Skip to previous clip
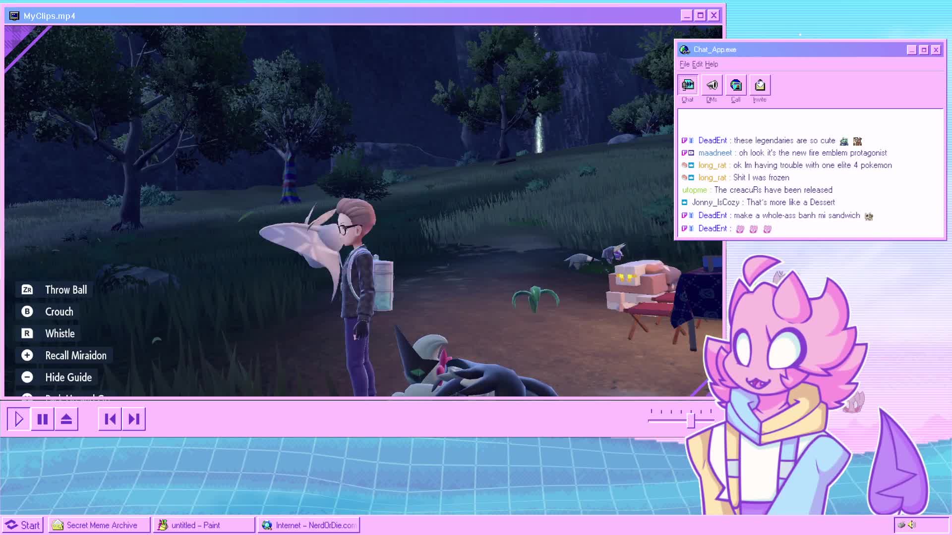Viewport: 952px width, 535px height. pyautogui.click(x=110, y=419)
